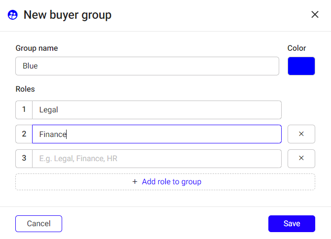Image resolution: width=331 pixels, height=239 pixels.
Task: Delete role 3 using the X icon
Action: coord(301,158)
